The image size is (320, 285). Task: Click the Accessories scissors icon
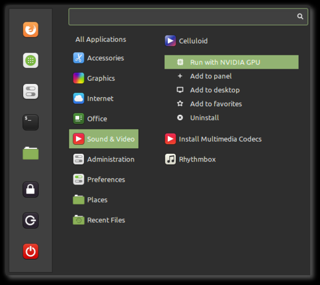point(78,58)
